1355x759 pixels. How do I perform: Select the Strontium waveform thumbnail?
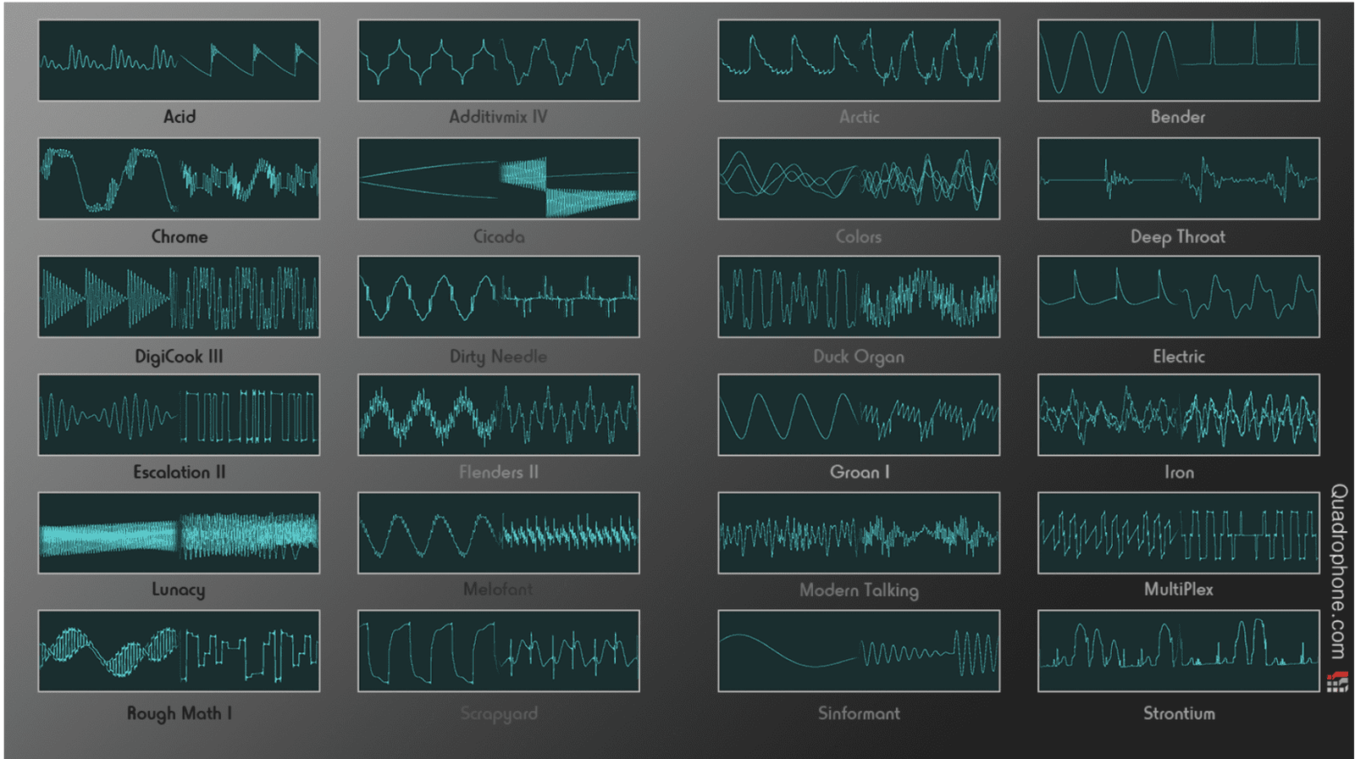[x=1178, y=651]
